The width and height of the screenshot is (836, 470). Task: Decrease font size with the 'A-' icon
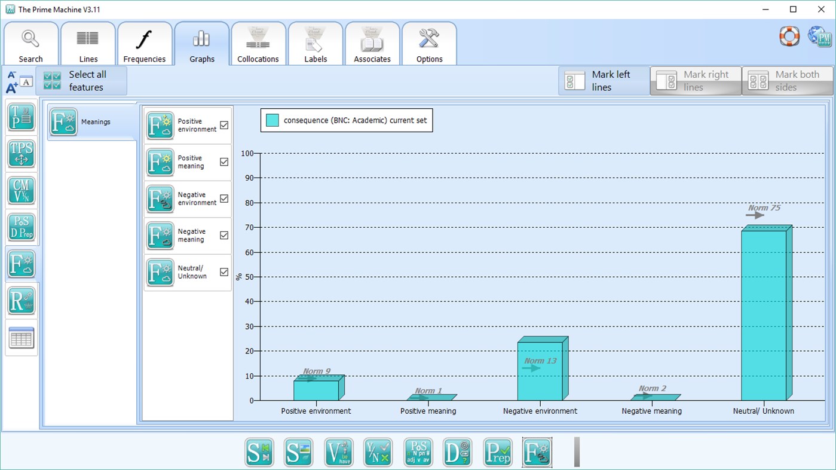(x=12, y=75)
